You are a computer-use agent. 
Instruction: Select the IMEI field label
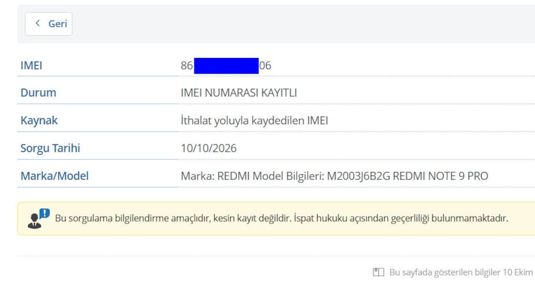[31, 65]
